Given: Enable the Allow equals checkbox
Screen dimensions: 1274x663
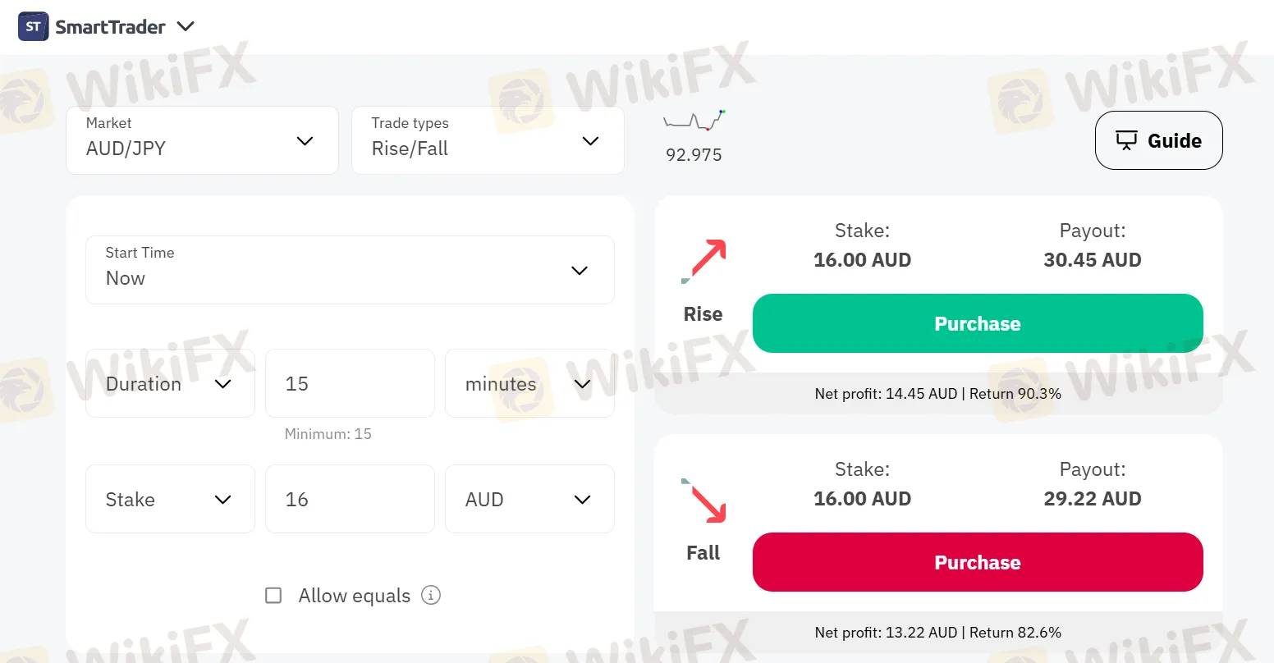Looking at the screenshot, I should (x=273, y=596).
